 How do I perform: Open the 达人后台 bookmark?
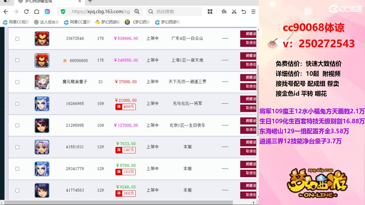click(46, 22)
